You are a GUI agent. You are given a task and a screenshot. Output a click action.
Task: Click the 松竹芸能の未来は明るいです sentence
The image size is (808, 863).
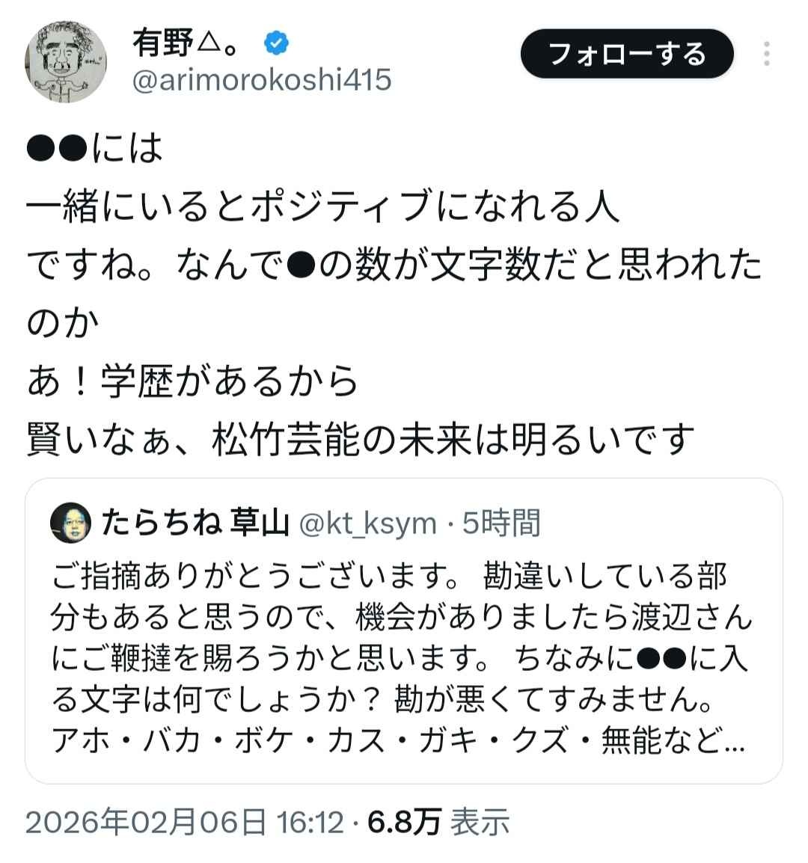(x=454, y=440)
